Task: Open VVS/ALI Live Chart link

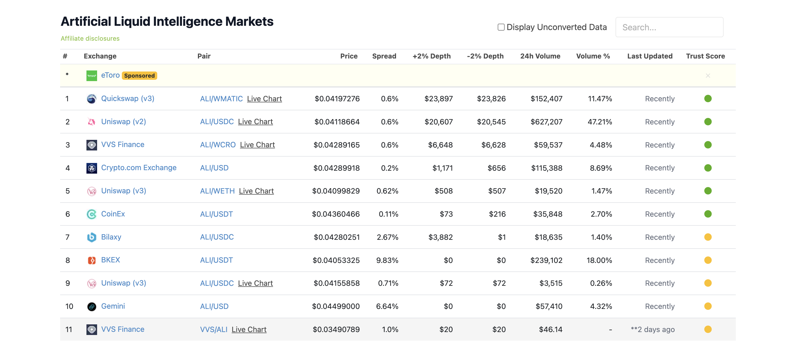Action: [249, 330]
